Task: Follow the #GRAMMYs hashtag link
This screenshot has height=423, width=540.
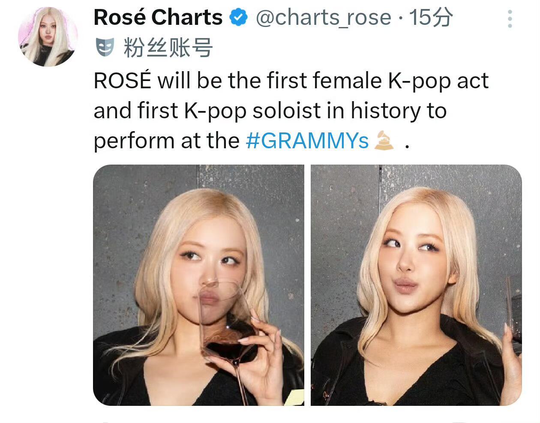Action: click(x=307, y=141)
